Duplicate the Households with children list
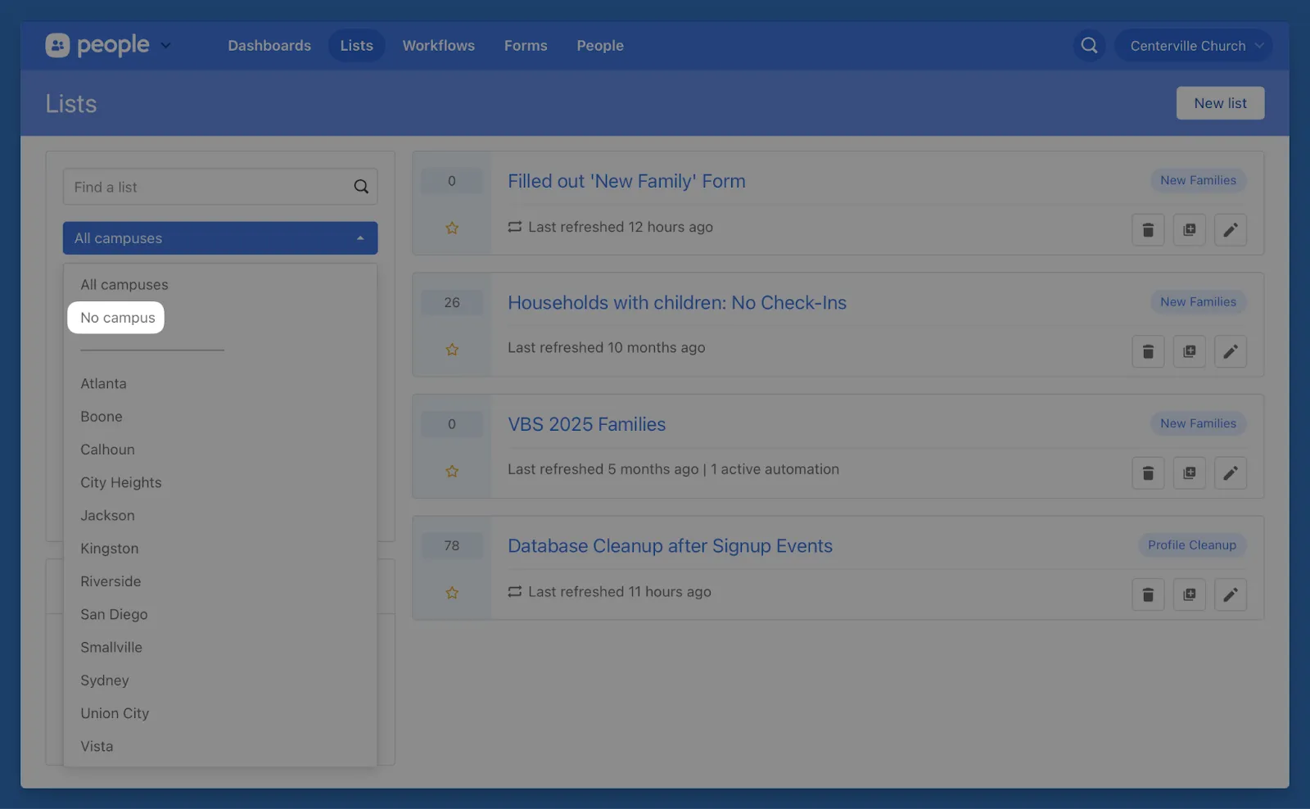 (x=1189, y=351)
